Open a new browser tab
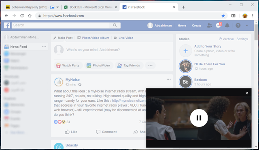The image size is (259, 150). click(x=183, y=7)
